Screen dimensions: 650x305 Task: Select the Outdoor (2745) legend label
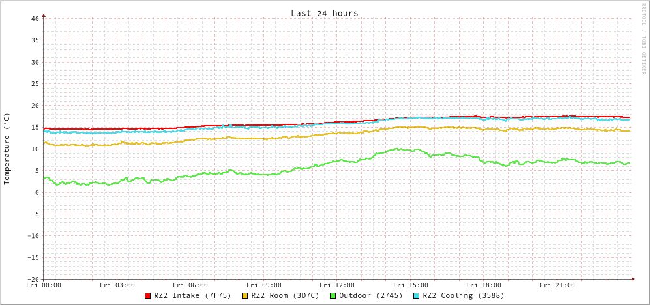370,295
